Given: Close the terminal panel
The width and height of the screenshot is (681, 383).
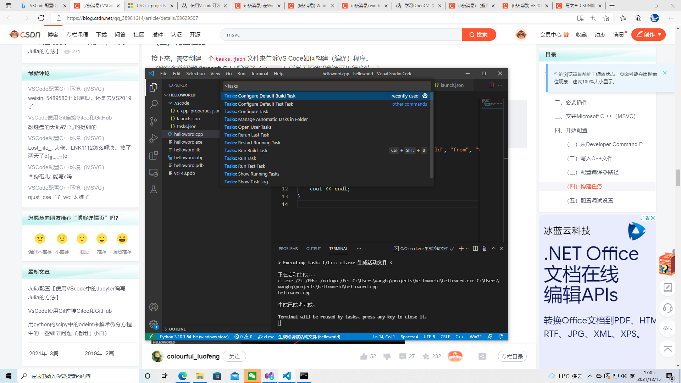Looking at the screenshot, I should [x=502, y=249].
